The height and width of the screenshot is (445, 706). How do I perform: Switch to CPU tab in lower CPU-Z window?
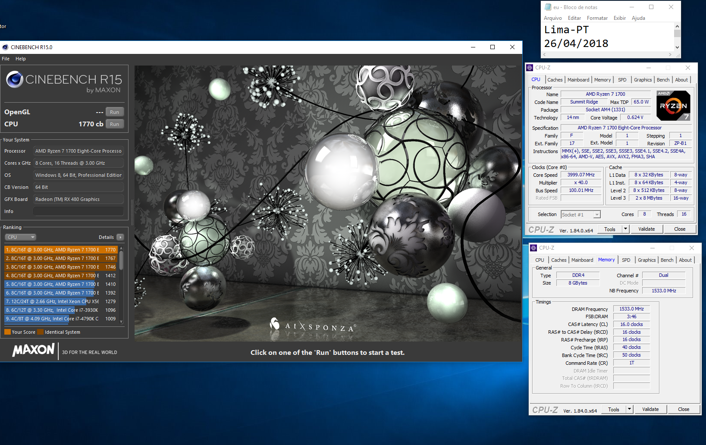[540, 260]
